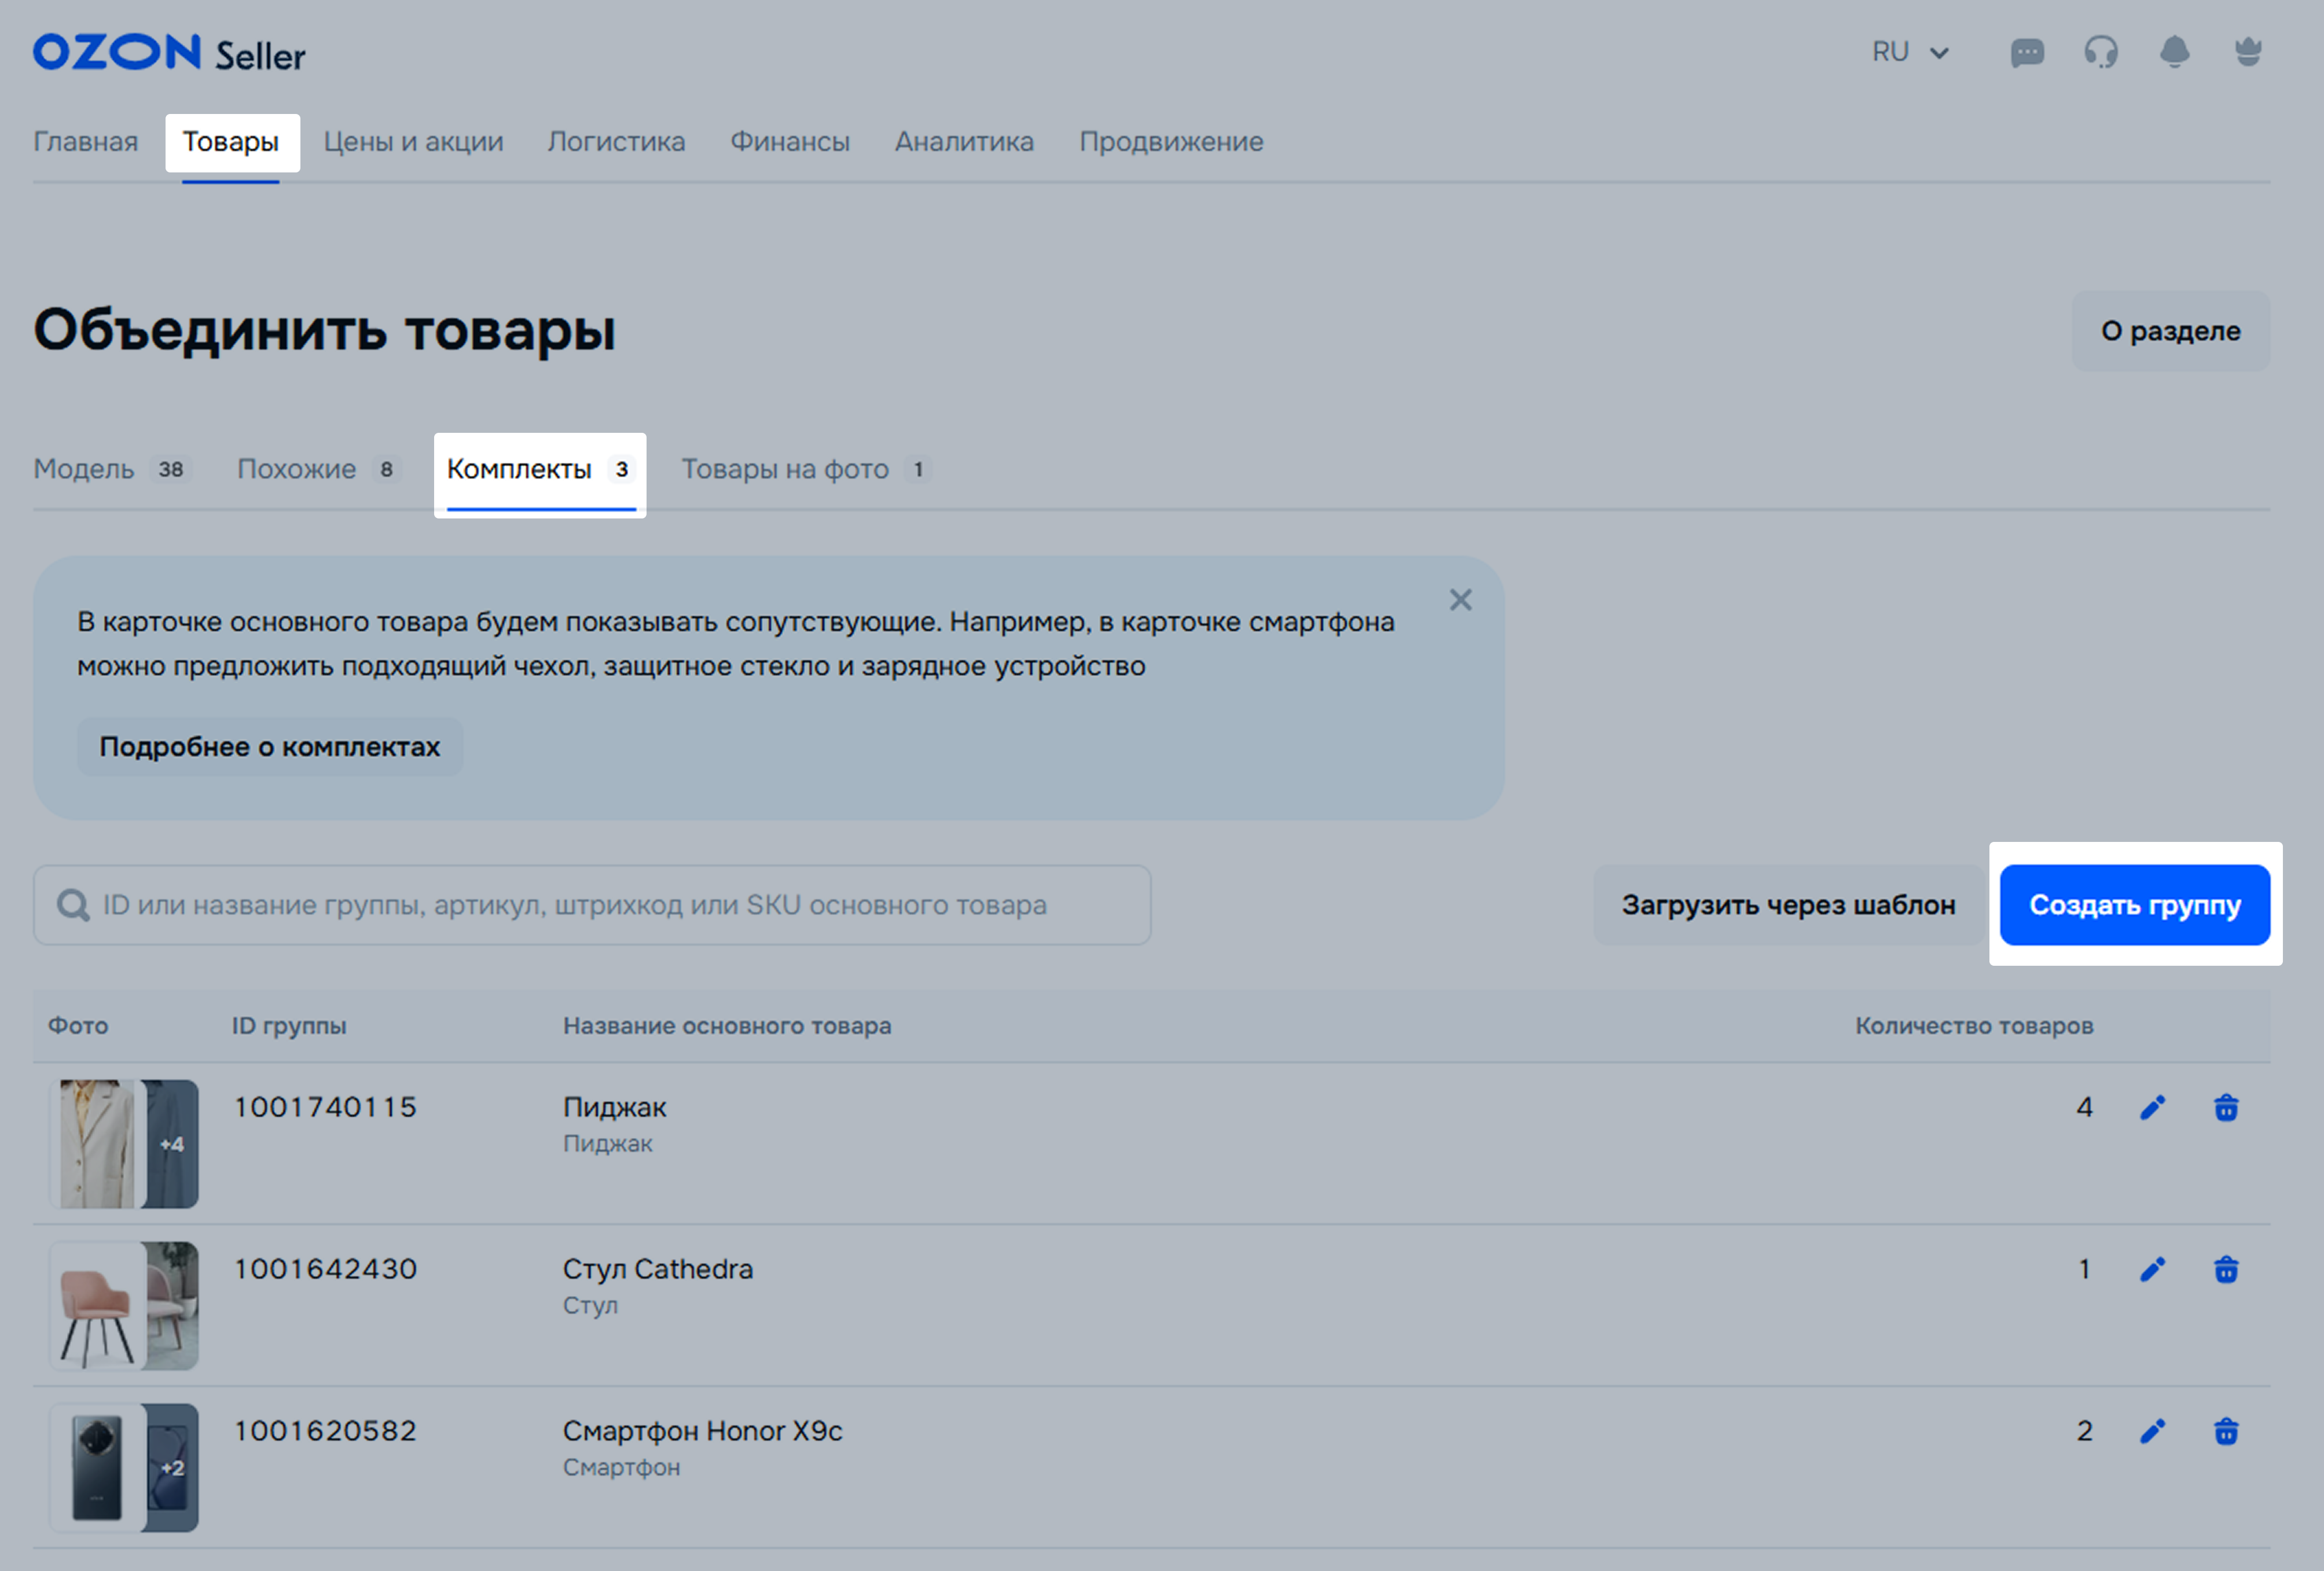Image resolution: width=2324 pixels, height=1571 pixels.
Task: Edit the Смартфон Honor X9c group
Action: 2152,1431
